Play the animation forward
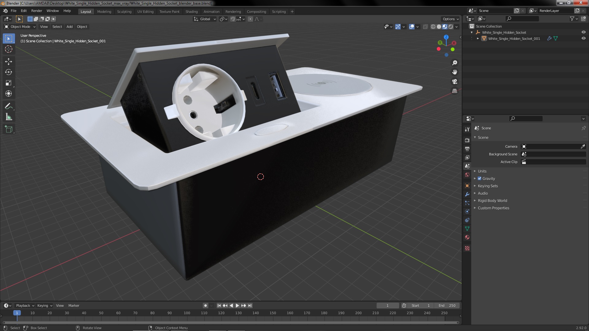Screen dimensions: 589x331 (237, 306)
